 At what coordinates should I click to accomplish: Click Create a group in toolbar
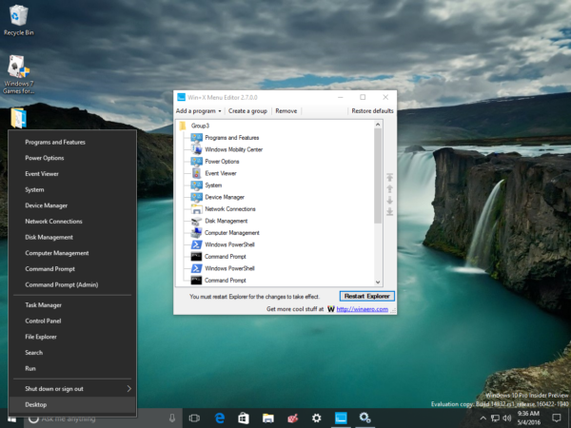[x=247, y=111]
